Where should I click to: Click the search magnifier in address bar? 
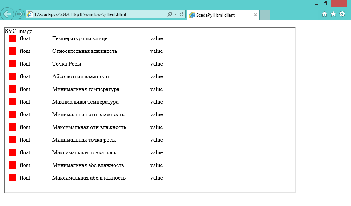click(x=170, y=14)
